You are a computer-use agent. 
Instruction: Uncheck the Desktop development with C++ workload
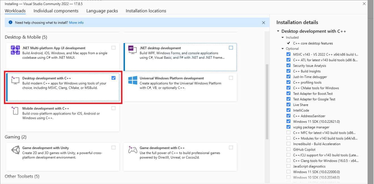[114, 78]
